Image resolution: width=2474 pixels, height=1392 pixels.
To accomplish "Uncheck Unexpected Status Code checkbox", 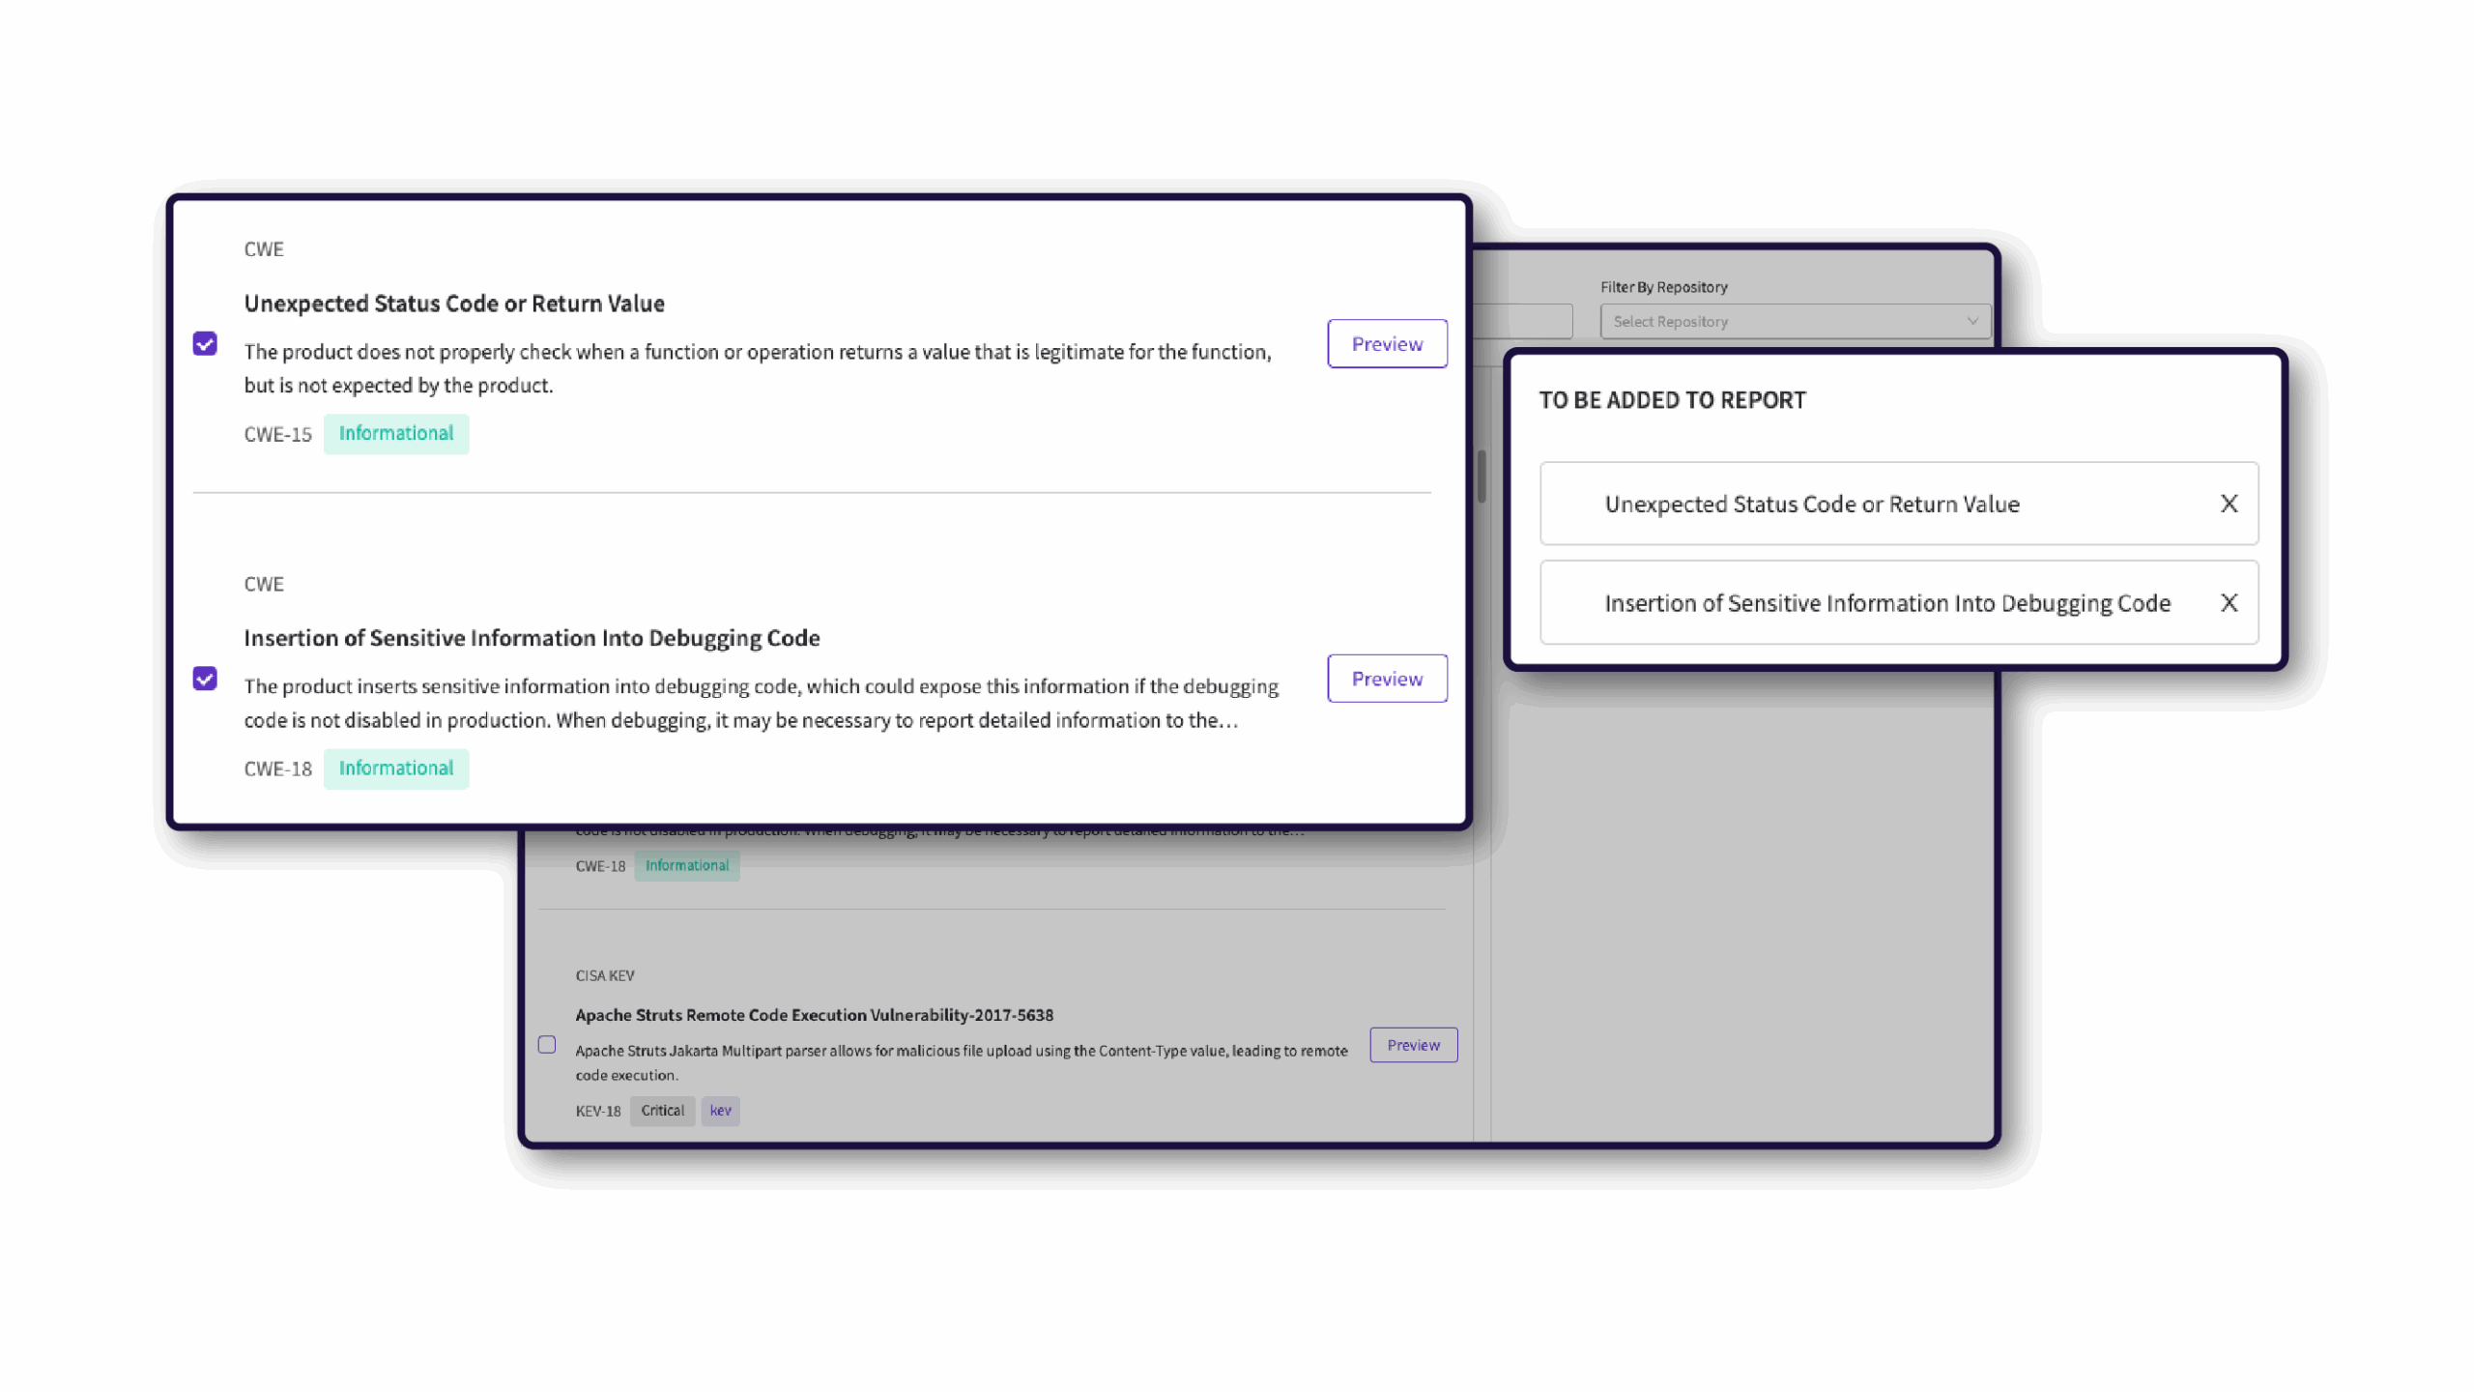I will [205, 344].
